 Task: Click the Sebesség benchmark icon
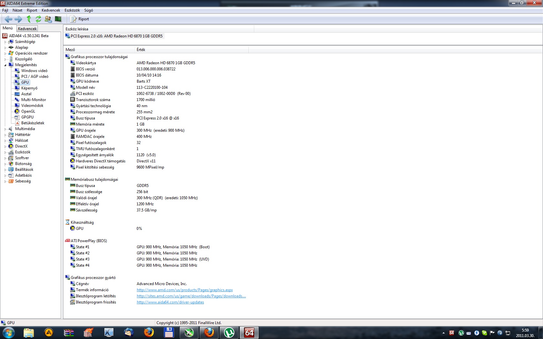click(11, 181)
